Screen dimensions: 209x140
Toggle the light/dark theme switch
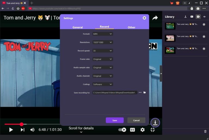pyautogui.click(x=187, y=3)
